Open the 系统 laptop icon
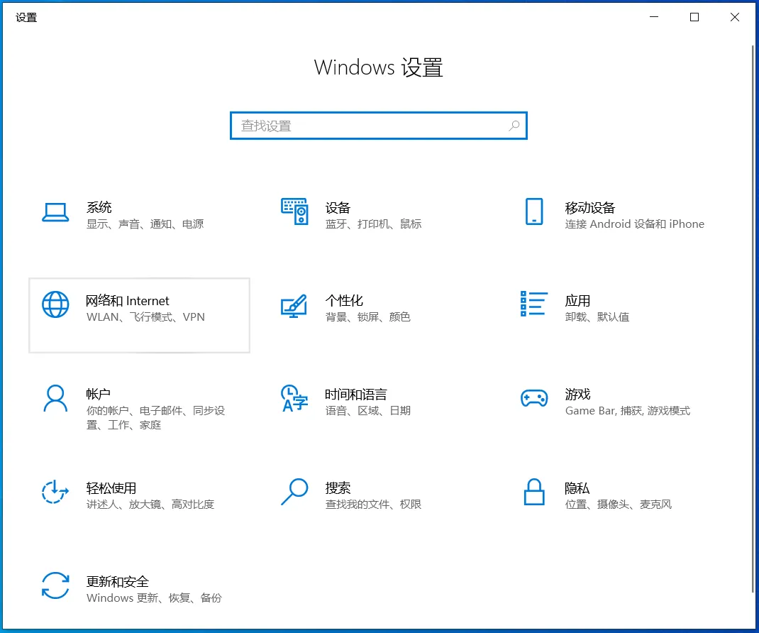This screenshot has height=633, width=759. pyautogui.click(x=55, y=212)
